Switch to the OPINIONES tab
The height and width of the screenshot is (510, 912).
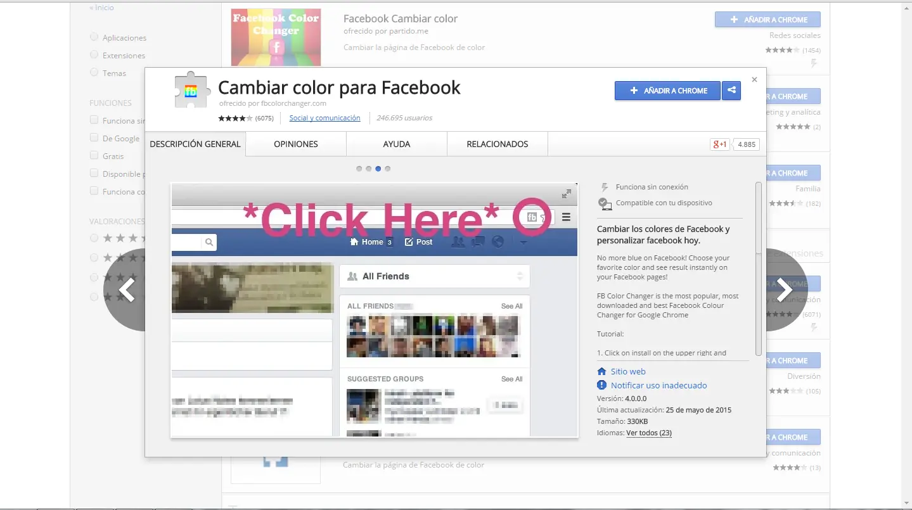click(x=295, y=144)
